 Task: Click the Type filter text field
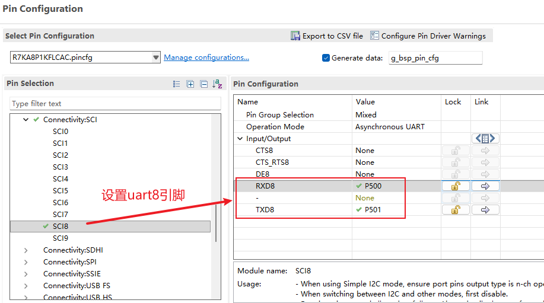[115, 104]
